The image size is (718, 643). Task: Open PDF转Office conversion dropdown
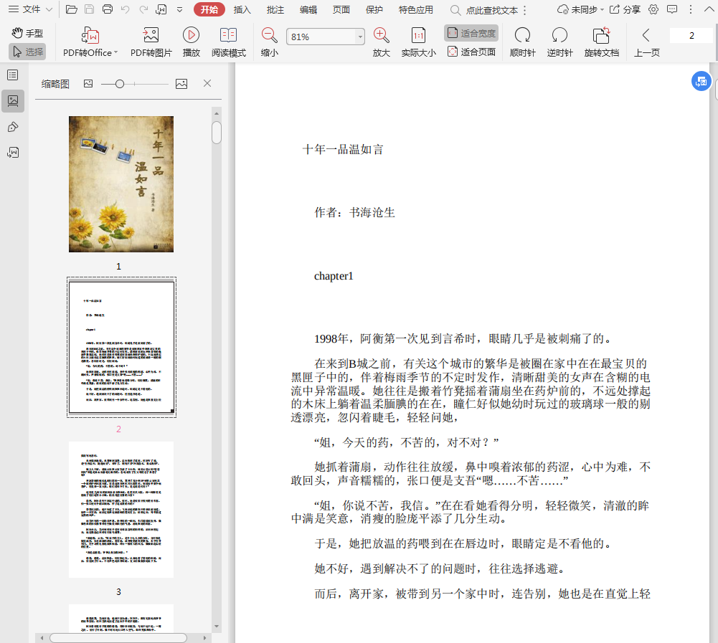90,42
